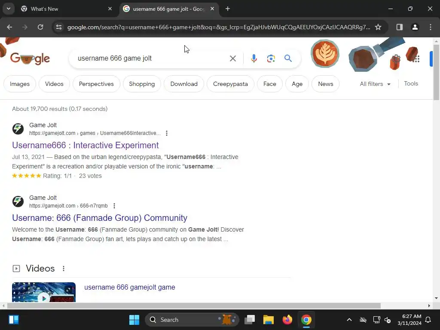Close the What's New tab
The height and width of the screenshot is (330, 440).
pyautogui.click(x=110, y=9)
